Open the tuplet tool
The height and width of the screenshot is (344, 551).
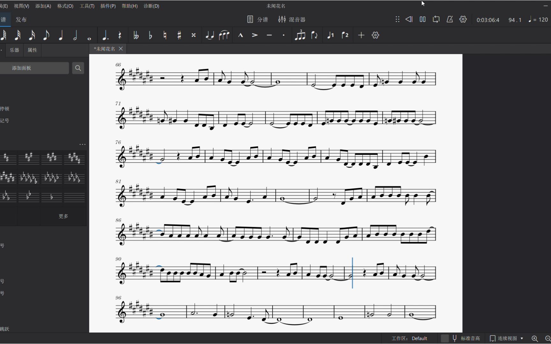(x=300, y=35)
